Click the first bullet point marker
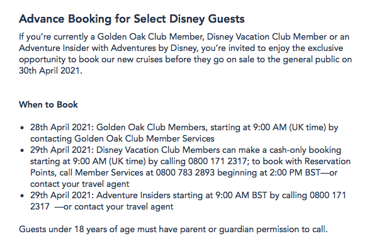This screenshot has height=246, width=379. click(x=22, y=128)
